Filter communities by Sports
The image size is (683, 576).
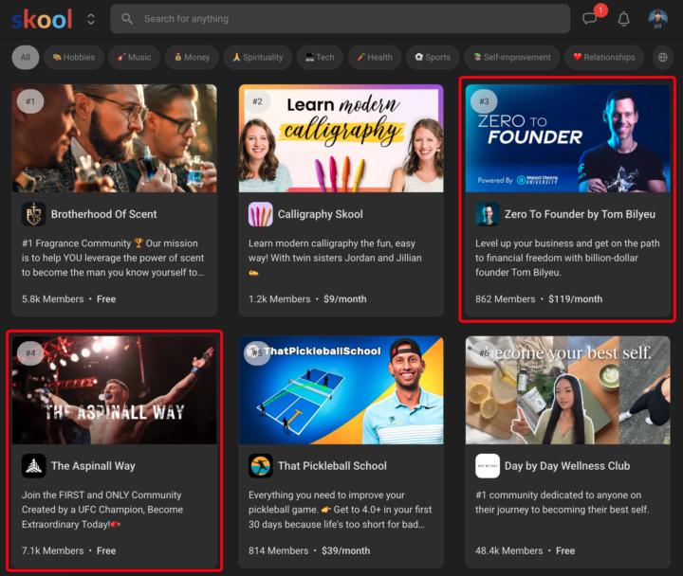click(x=433, y=58)
